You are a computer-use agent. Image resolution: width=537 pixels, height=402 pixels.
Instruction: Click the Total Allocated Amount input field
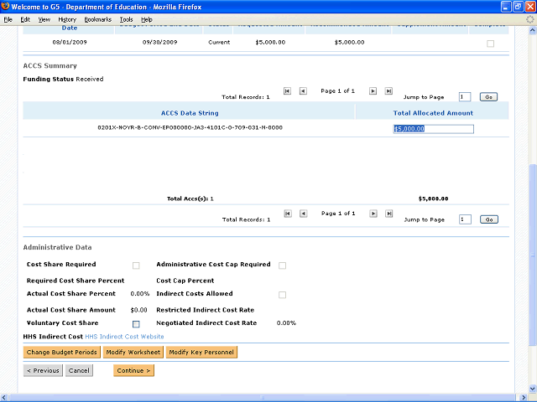tap(433, 129)
